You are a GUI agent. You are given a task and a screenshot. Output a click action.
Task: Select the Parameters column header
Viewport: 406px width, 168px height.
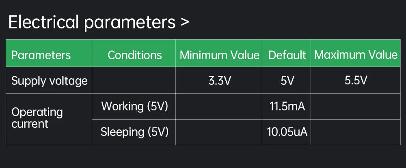[41, 55]
